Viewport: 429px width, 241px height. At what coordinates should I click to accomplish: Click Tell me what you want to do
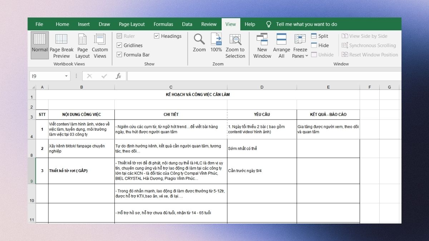(x=307, y=24)
